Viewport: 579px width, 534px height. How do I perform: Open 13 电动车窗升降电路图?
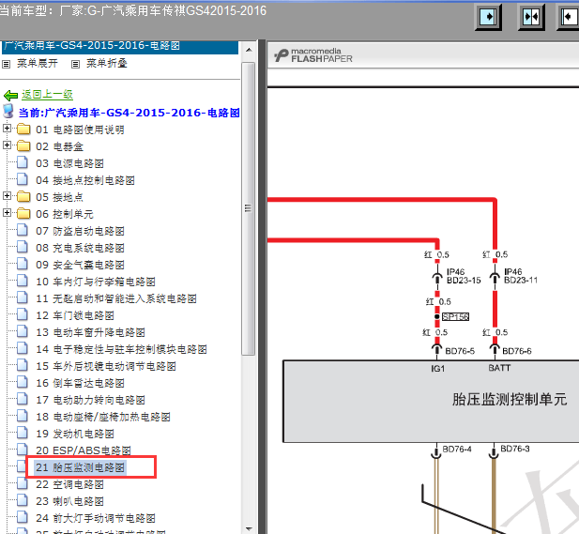click(90, 333)
